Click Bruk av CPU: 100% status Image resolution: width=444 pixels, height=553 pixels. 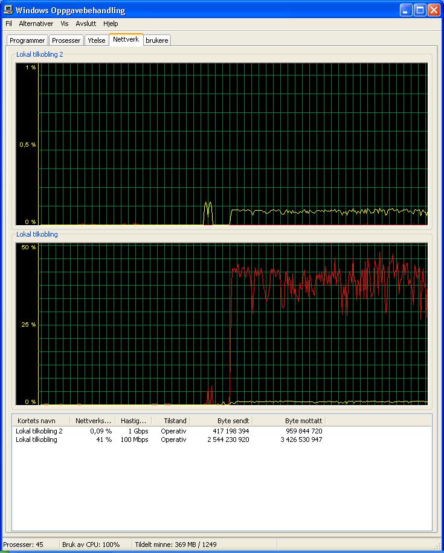[91, 545]
